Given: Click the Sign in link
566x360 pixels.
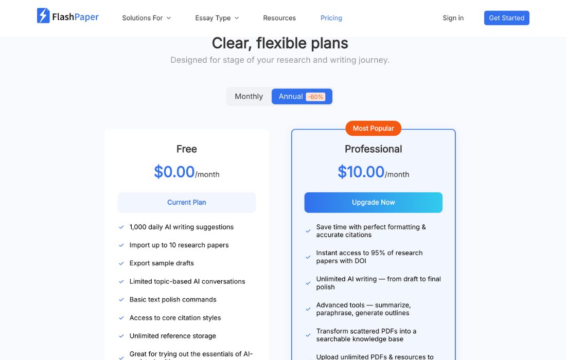Looking at the screenshot, I should [453, 18].
